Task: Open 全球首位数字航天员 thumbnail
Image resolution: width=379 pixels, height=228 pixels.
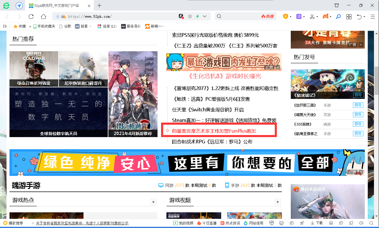Action: coord(59,112)
